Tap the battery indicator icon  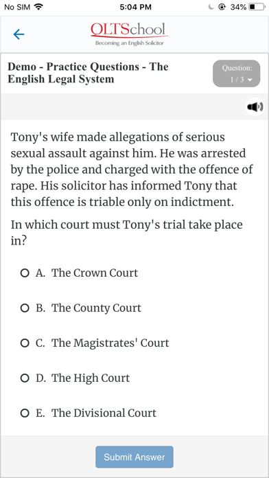coord(257,7)
